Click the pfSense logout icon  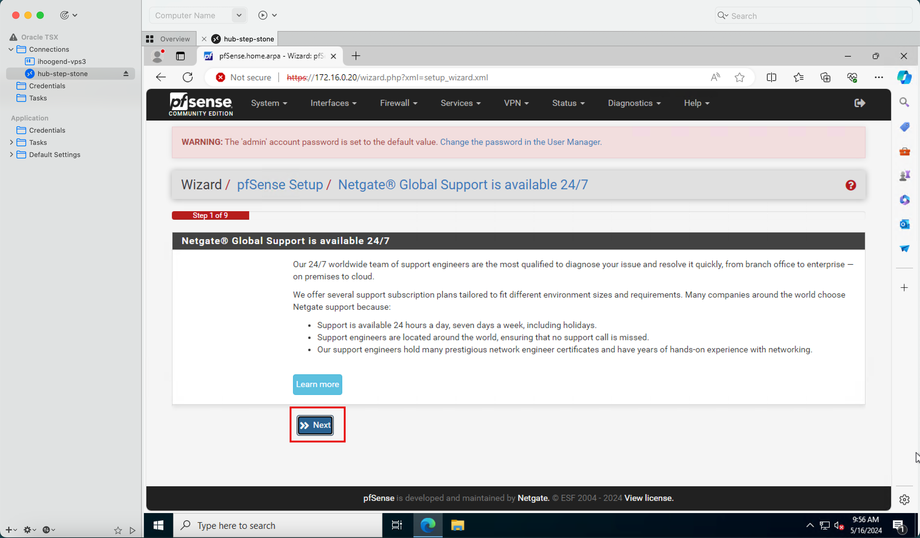pyautogui.click(x=859, y=103)
